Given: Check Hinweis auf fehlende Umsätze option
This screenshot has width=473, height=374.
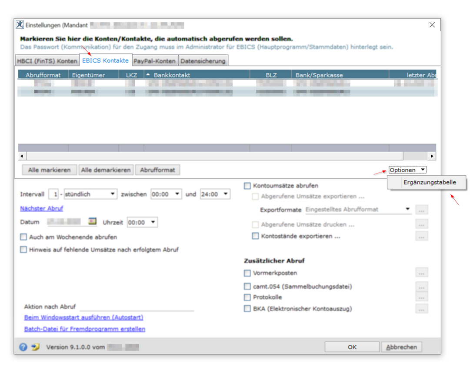Looking at the screenshot, I should tap(23, 250).
